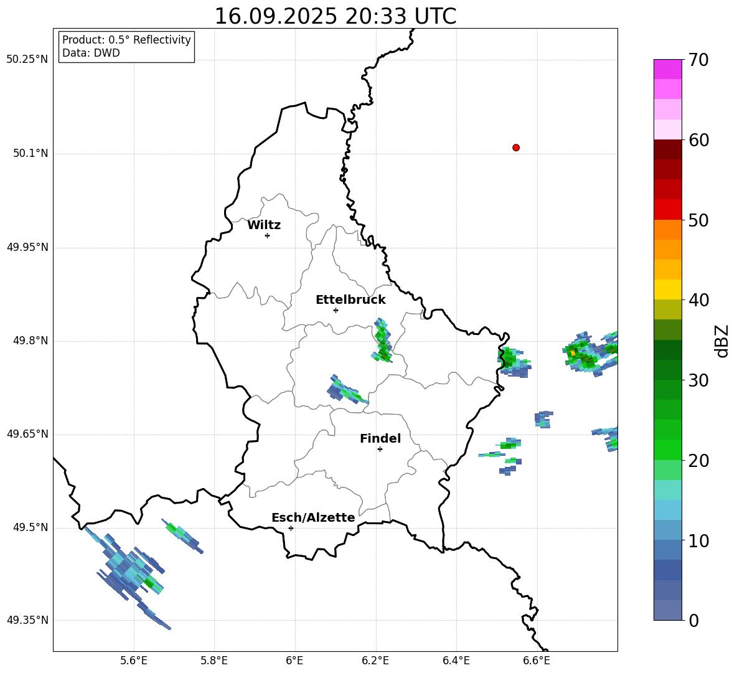This screenshot has height=673, width=737.
Task: Click the Esch/Alzette city label
Action: 314,517
